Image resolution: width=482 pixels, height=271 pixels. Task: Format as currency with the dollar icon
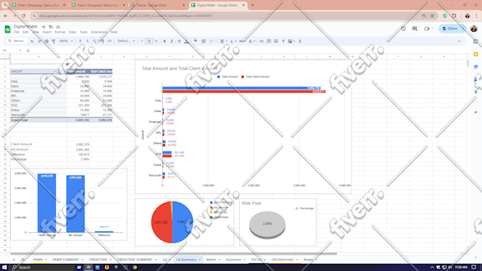[x=80, y=41]
